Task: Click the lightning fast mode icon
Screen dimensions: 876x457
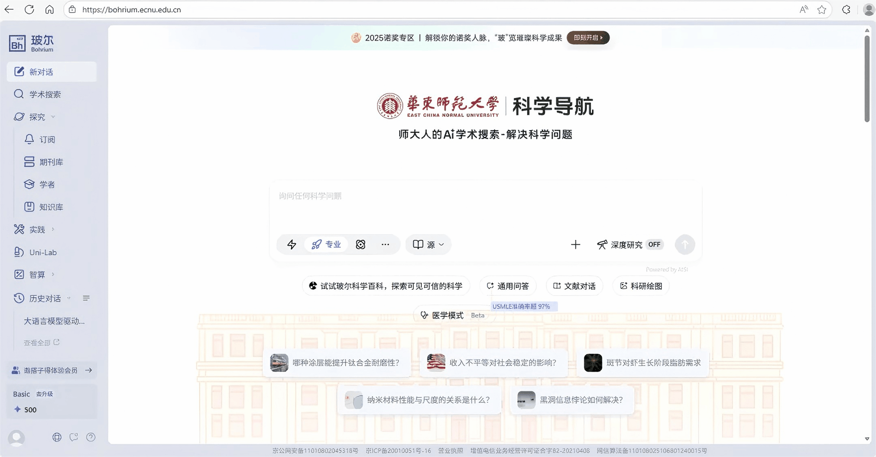Action: coord(292,245)
